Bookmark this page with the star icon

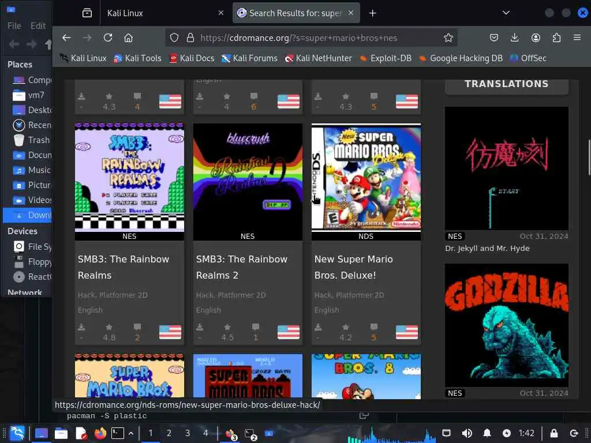coord(448,37)
